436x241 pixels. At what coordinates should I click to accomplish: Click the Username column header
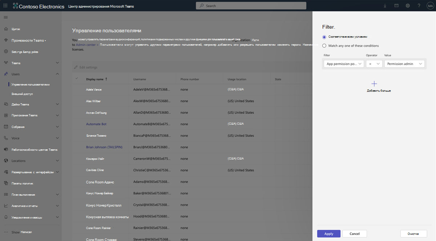(x=140, y=79)
